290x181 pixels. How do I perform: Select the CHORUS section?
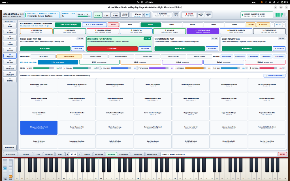pyautogui.click(x=193, y=25)
